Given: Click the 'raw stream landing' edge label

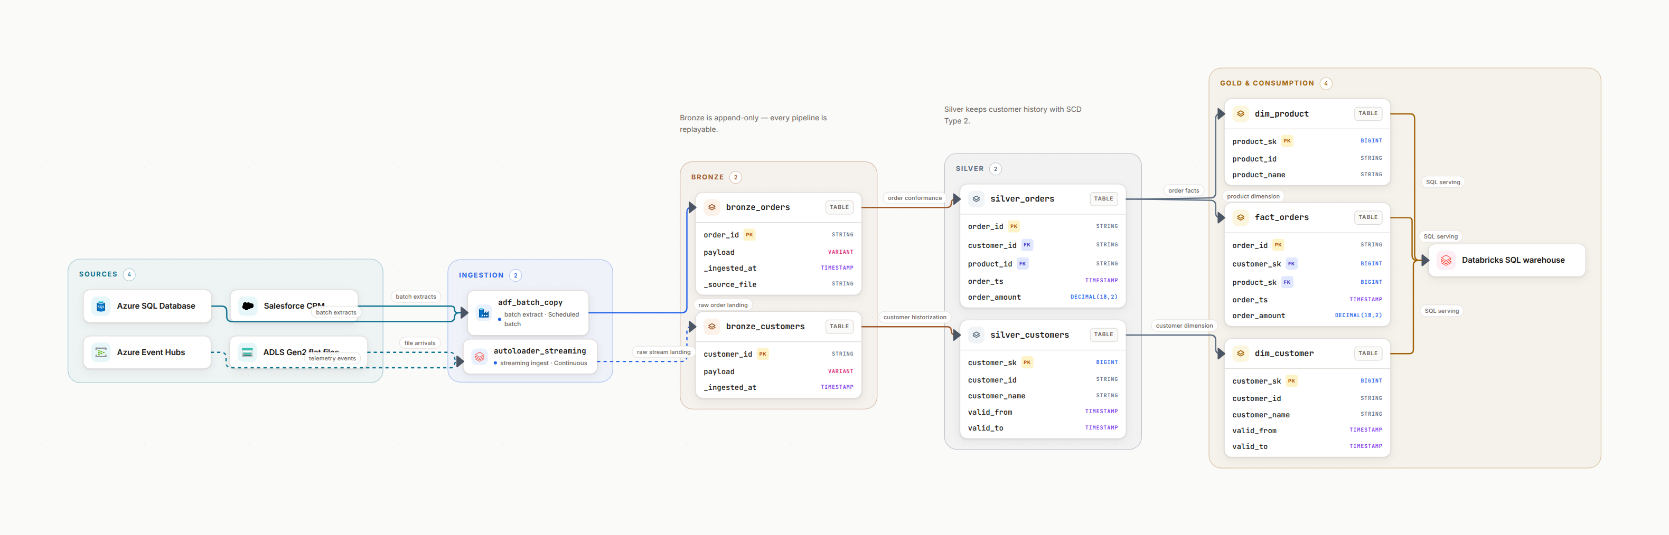Looking at the screenshot, I should coord(663,352).
